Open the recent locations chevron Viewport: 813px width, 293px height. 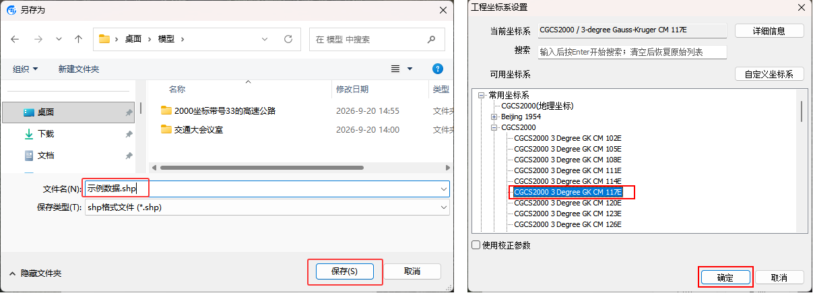59,39
